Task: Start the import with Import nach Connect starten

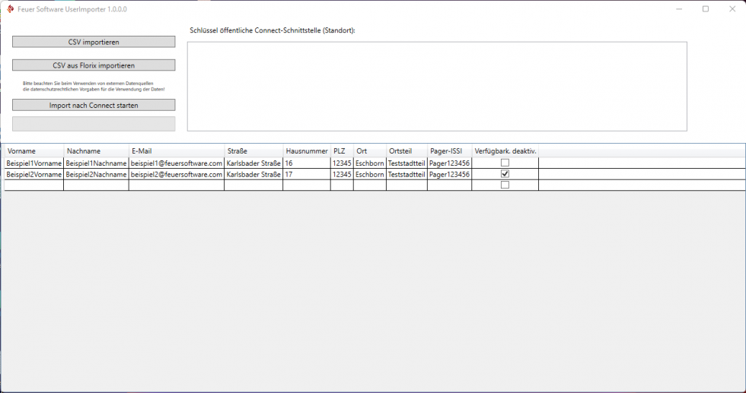Action: coord(94,105)
